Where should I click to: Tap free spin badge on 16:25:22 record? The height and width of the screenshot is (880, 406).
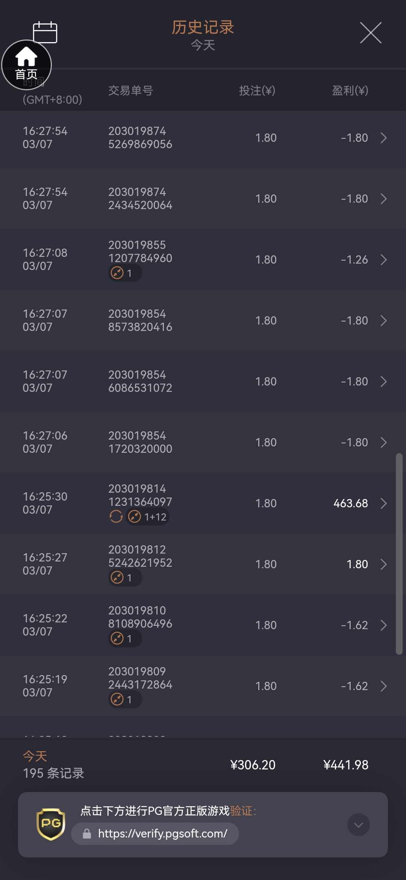(x=125, y=639)
